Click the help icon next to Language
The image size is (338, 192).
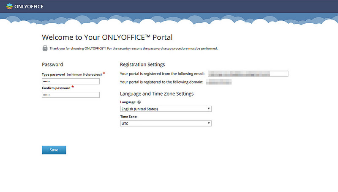coord(139,102)
